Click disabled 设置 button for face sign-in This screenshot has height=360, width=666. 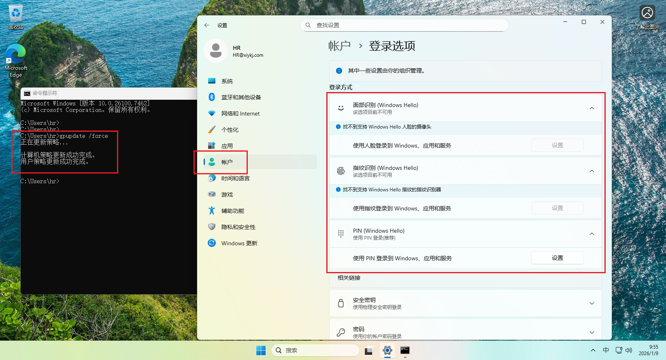tap(557, 145)
